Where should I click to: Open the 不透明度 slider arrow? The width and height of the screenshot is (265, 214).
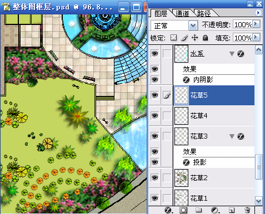[x=256, y=24]
